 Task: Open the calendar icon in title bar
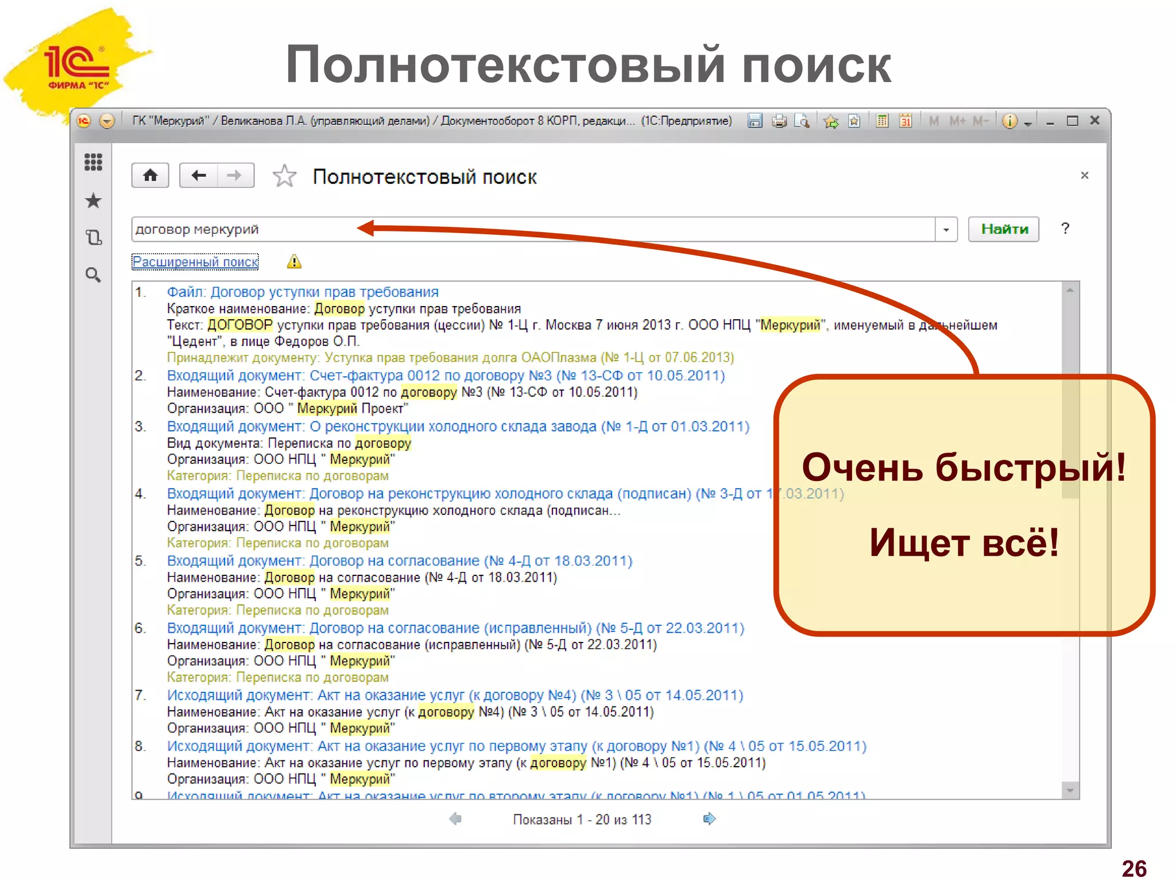coord(906,121)
